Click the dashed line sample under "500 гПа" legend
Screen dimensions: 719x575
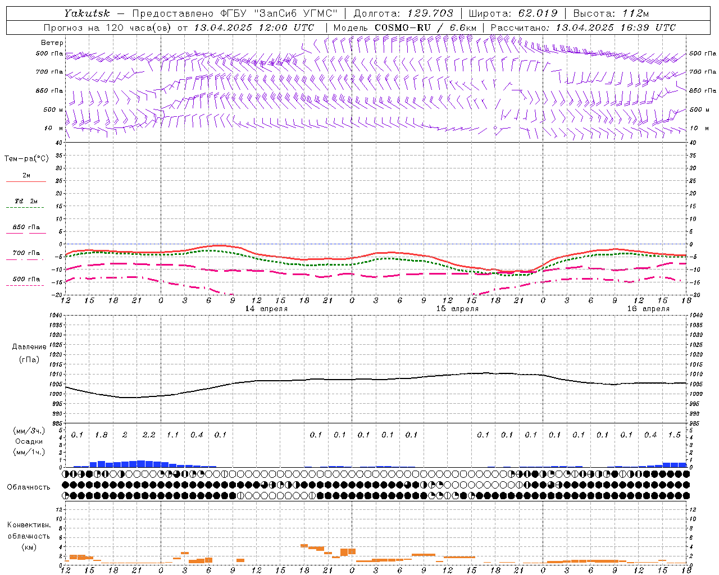coord(26,286)
